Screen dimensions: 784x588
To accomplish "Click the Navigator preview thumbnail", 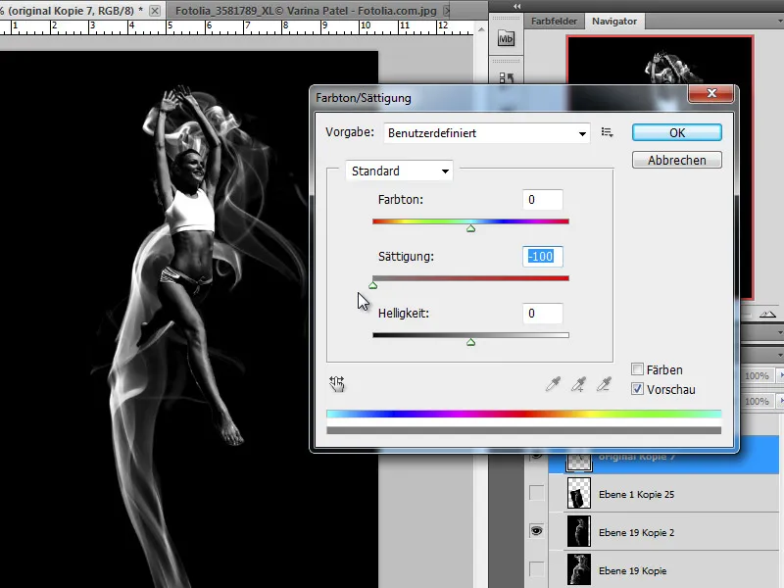I will pyautogui.click(x=660, y=168).
